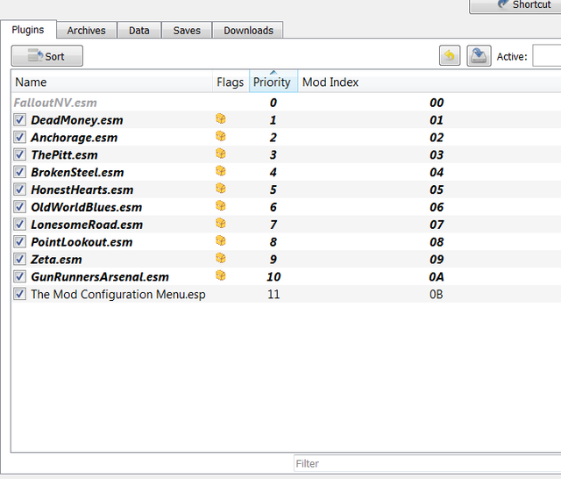
Task: Select the DeadMoney.esm plugin name
Action: pos(77,120)
